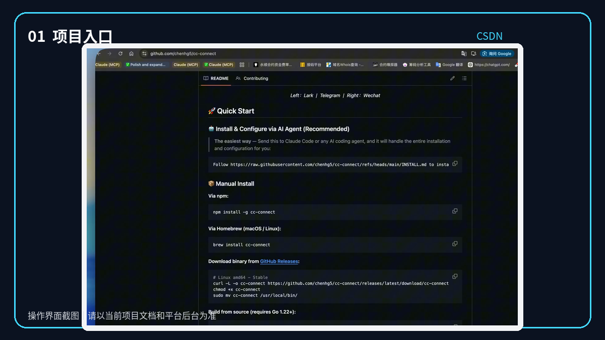
Task: Click the Install & Configure via AI Agent heading
Action: [x=279, y=129]
